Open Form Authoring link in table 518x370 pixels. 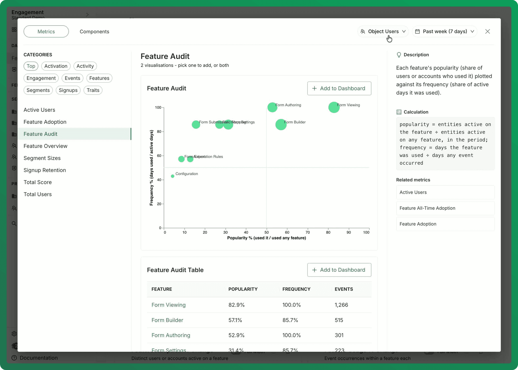click(x=171, y=335)
